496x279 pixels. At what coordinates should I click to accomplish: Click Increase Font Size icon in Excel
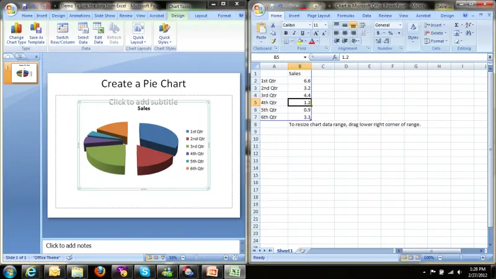(x=316, y=33)
